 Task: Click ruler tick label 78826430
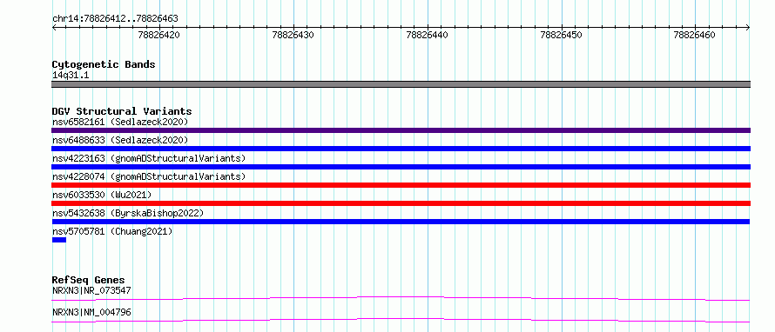click(x=293, y=35)
